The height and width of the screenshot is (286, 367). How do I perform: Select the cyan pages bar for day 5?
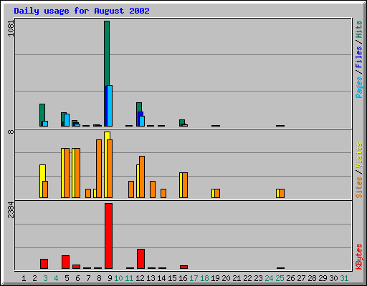click(67, 120)
